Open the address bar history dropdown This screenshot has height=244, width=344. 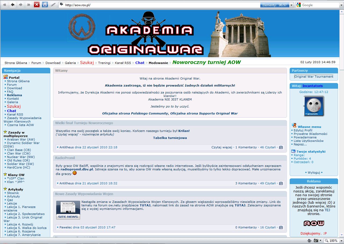(291, 5)
